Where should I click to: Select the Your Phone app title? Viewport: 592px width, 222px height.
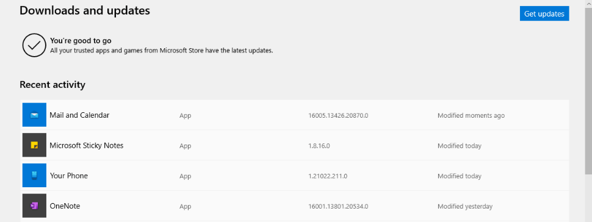click(69, 176)
